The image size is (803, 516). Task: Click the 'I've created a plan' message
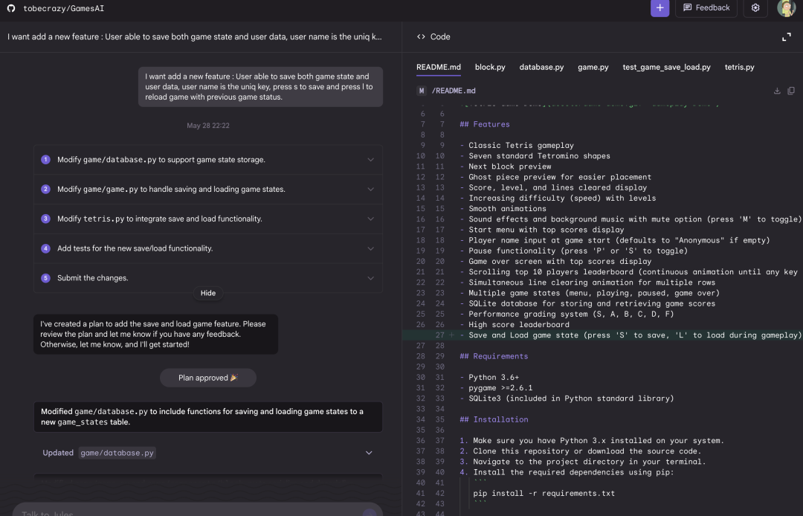[x=155, y=335]
